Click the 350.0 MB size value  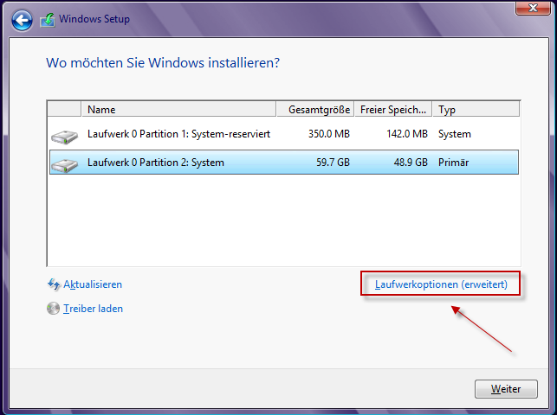tap(329, 134)
